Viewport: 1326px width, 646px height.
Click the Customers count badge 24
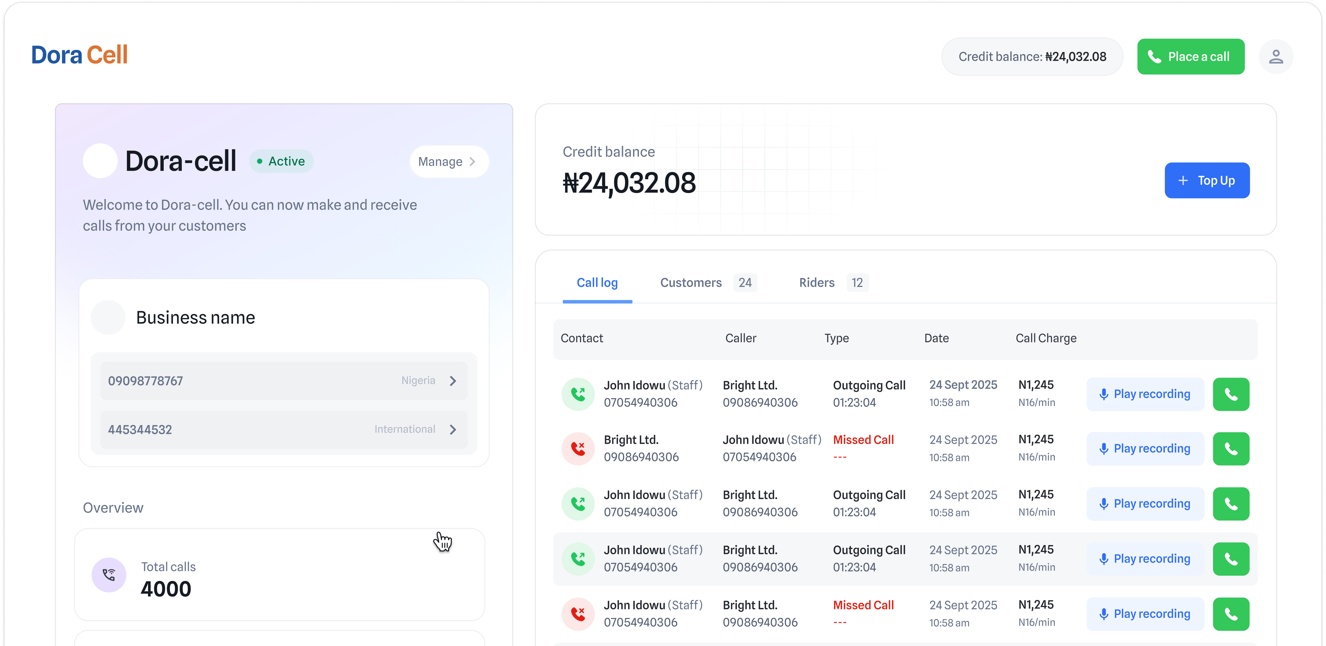point(745,282)
